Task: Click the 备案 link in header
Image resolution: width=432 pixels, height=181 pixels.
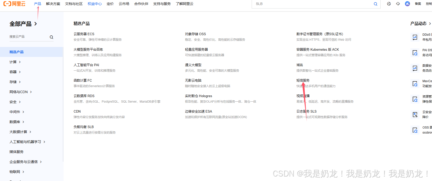Action: (418, 4)
